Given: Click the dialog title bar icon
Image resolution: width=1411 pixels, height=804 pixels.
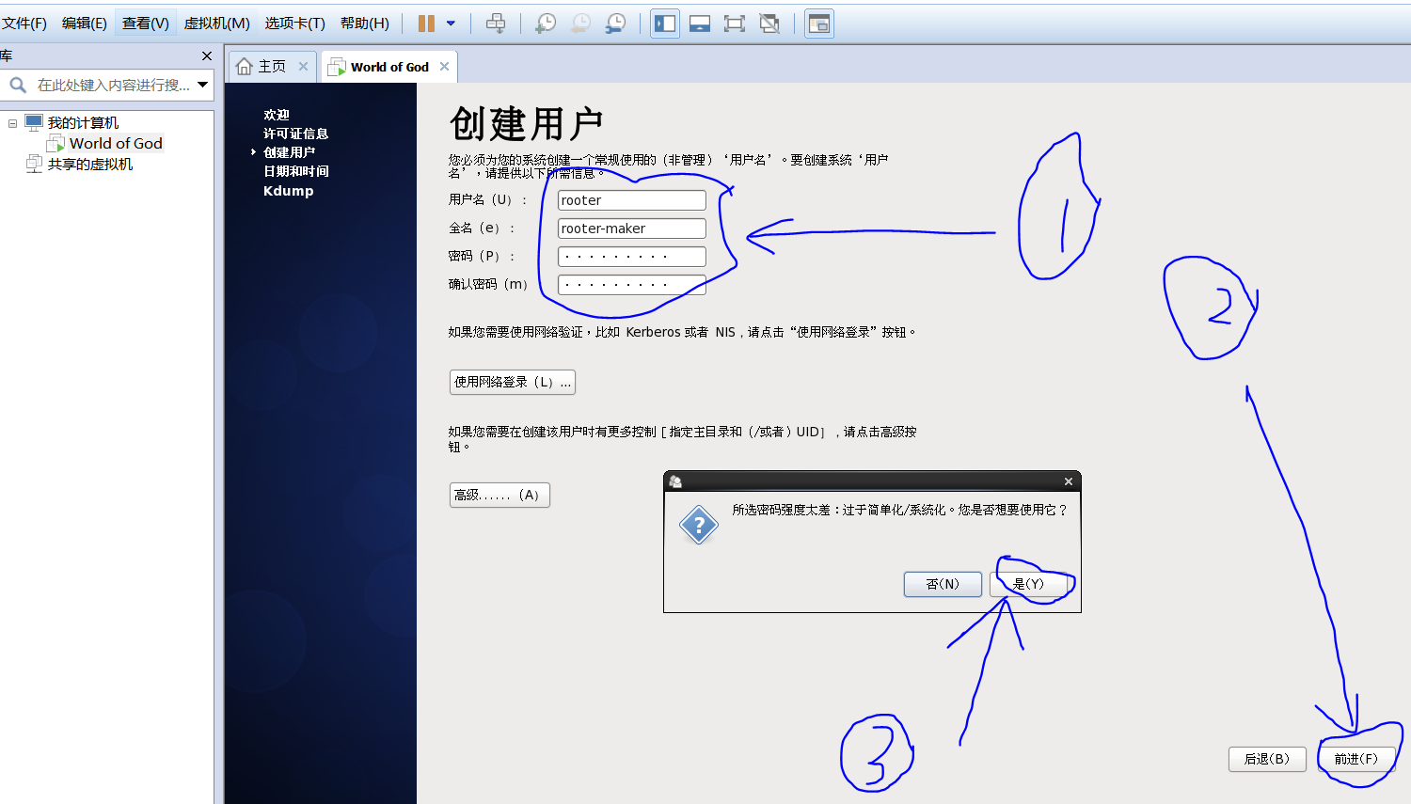Looking at the screenshot, I should [675, 481].
